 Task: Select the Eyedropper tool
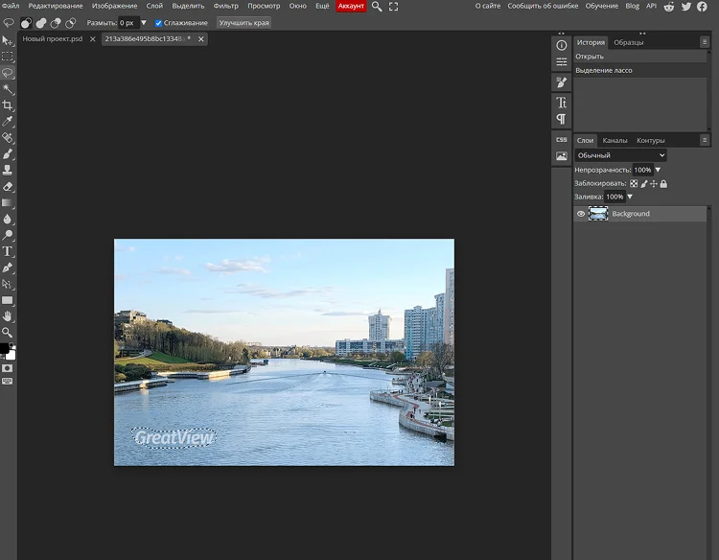click(8, 121)
